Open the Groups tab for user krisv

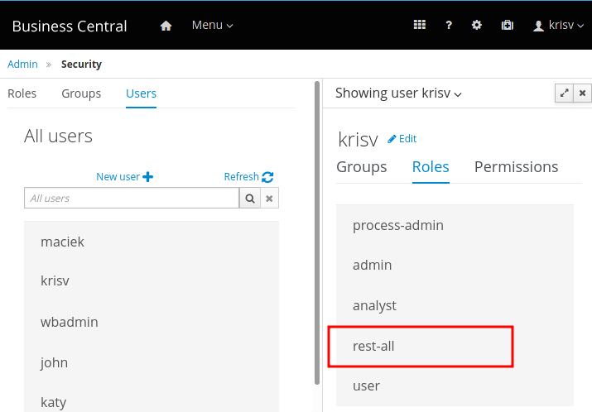362,167
